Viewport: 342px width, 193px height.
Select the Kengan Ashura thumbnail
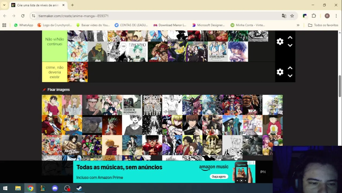72,145
